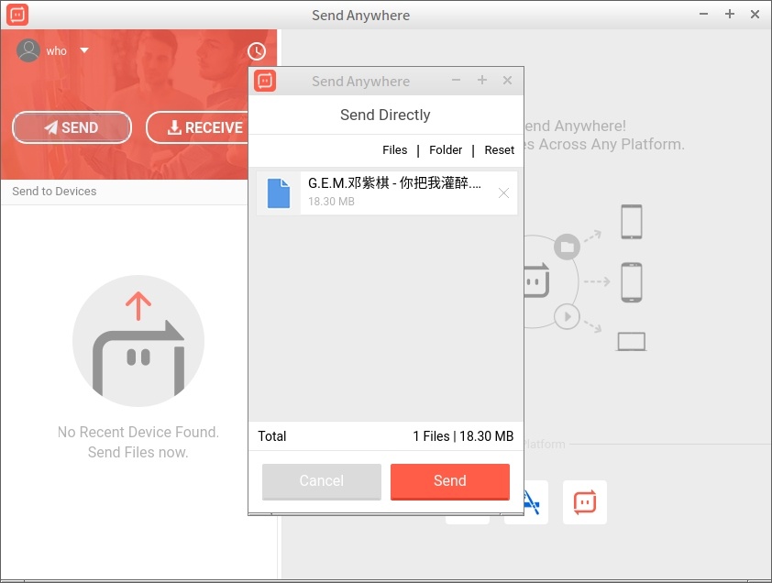Image resolution: width=772 pixels, height=583 pixels.
Task: Click the Send Anywhere logo in the dialog title bar
Action: (x=265, y=81)
